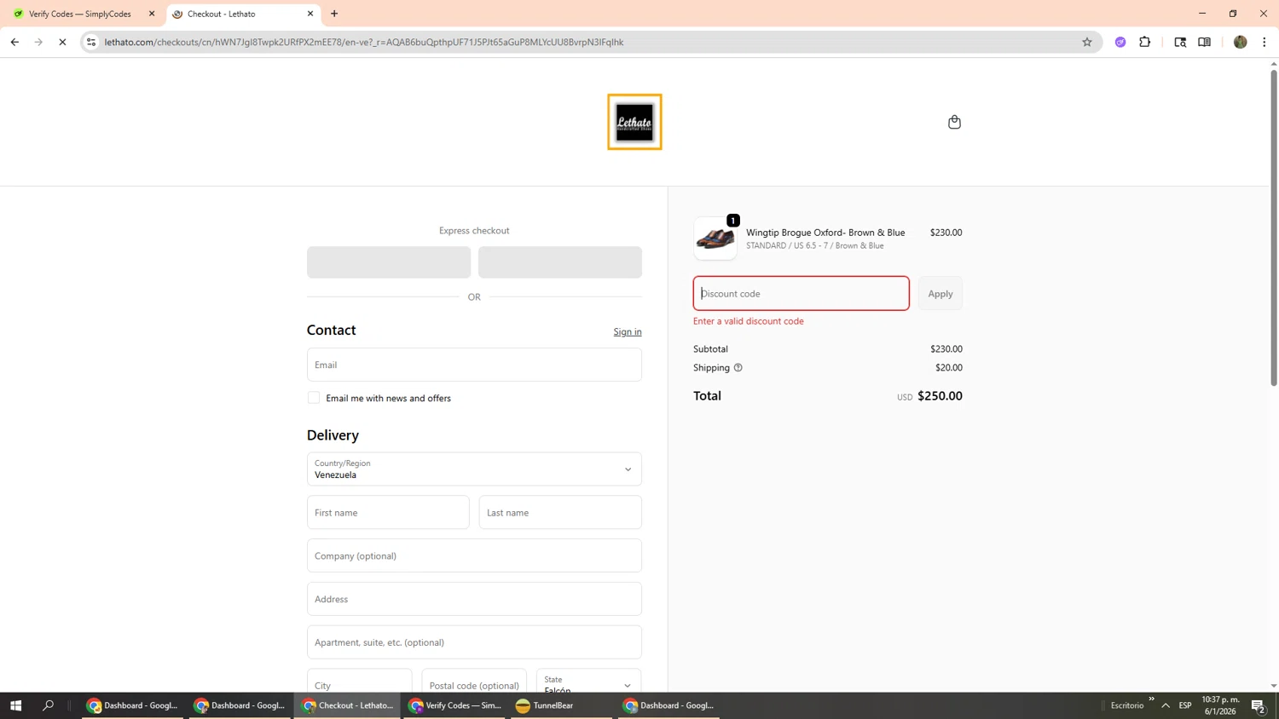The image size is (1279, 719).
Task: Open the shopping cart bag icon
Action: click(x=954, y=122)
